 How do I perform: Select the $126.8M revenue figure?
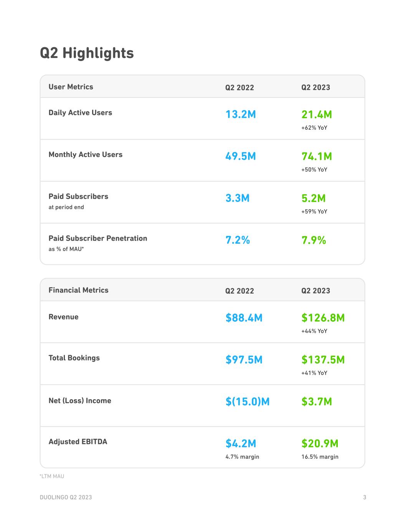(323, 318)
